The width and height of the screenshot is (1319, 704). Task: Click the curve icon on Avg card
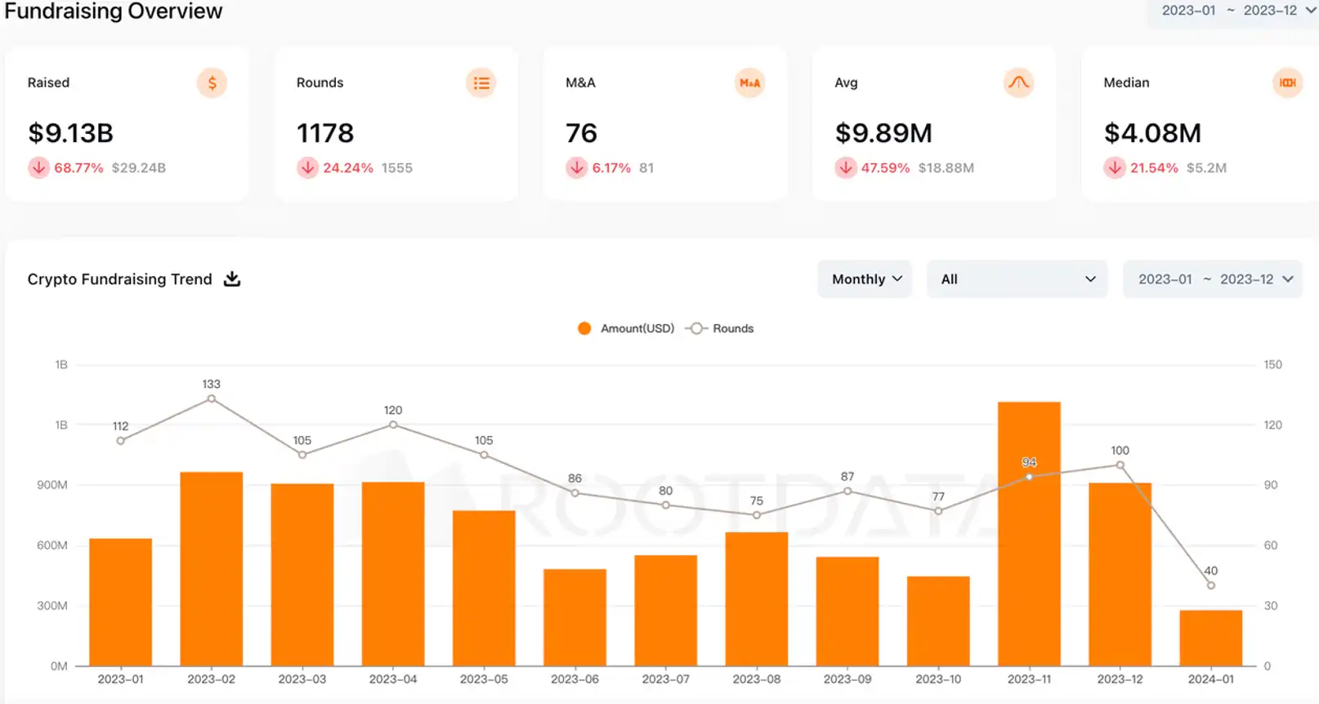pos(1018,82)
